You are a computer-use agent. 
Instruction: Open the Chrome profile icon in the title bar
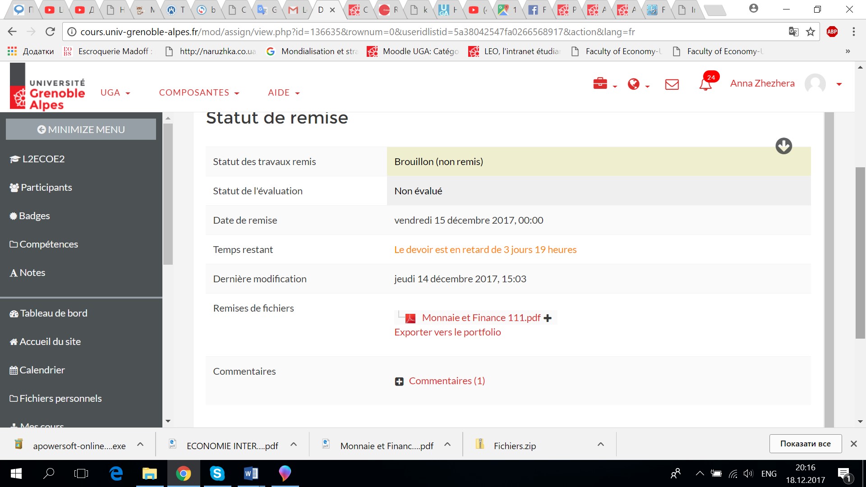coord(753,8)
